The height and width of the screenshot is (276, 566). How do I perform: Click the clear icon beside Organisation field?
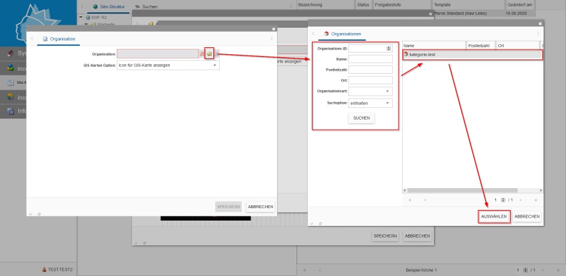coord(202,54)
